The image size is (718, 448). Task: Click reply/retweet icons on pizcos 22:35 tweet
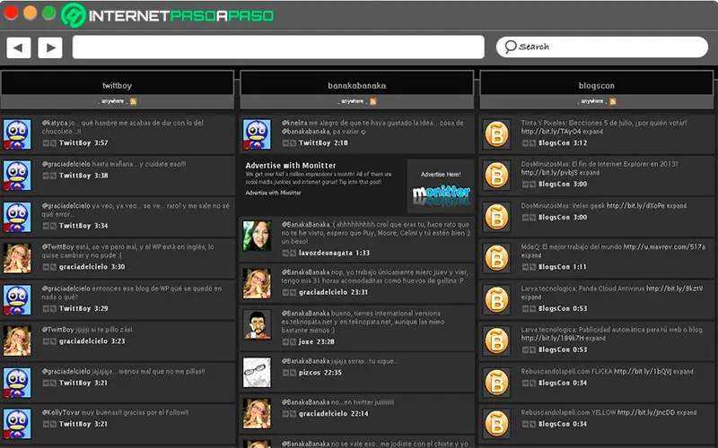click(x=289, y=373)
